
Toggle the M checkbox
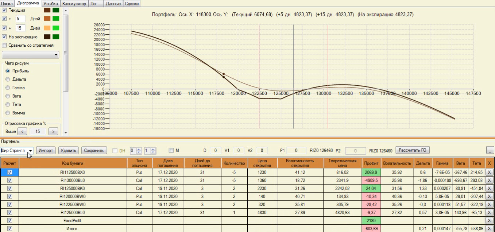coord(171,150)
